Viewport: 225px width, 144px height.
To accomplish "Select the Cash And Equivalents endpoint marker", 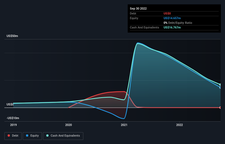I will point(220,85).
